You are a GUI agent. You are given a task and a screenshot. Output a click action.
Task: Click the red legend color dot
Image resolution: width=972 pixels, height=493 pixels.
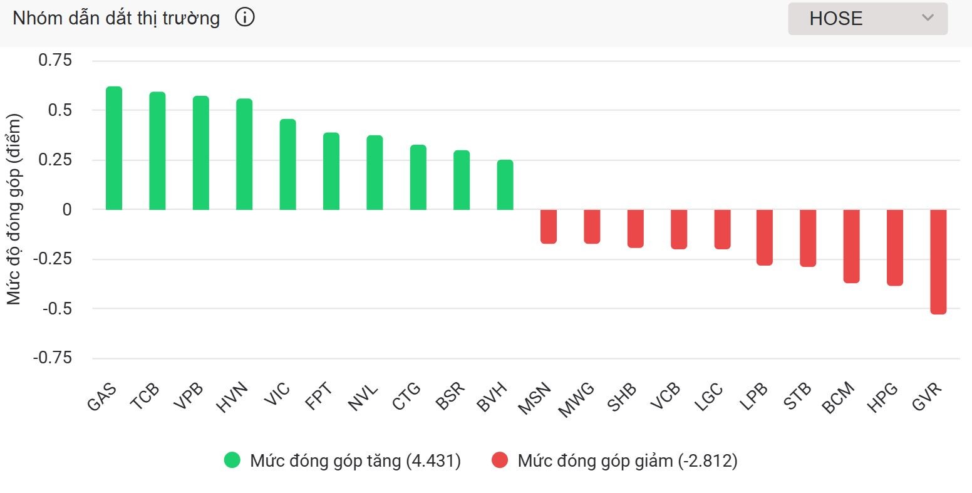(500, 461)
